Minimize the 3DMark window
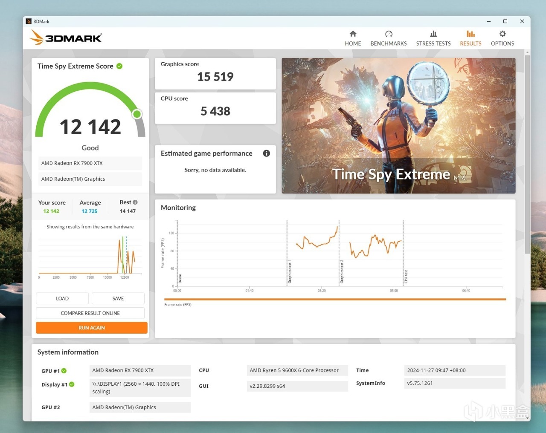 489,21
